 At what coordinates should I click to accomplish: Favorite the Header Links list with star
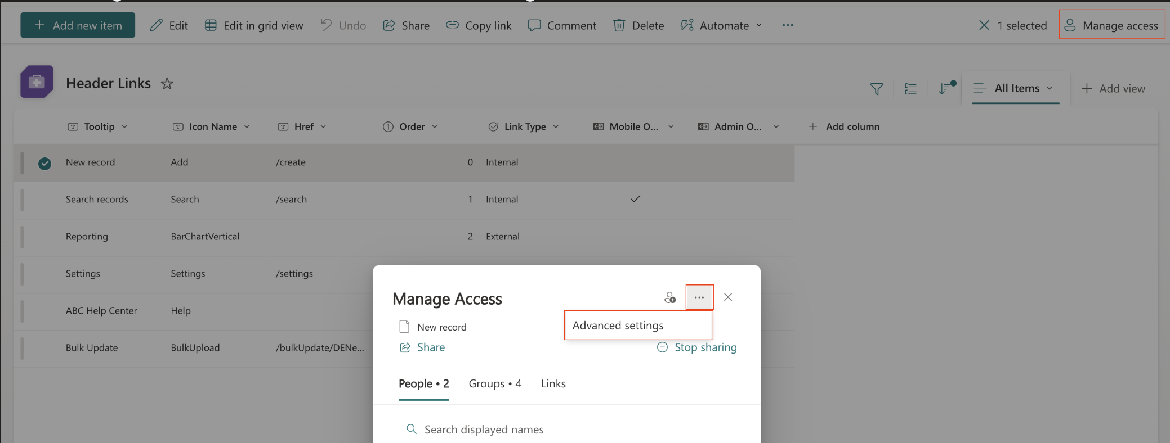(167, 84)
